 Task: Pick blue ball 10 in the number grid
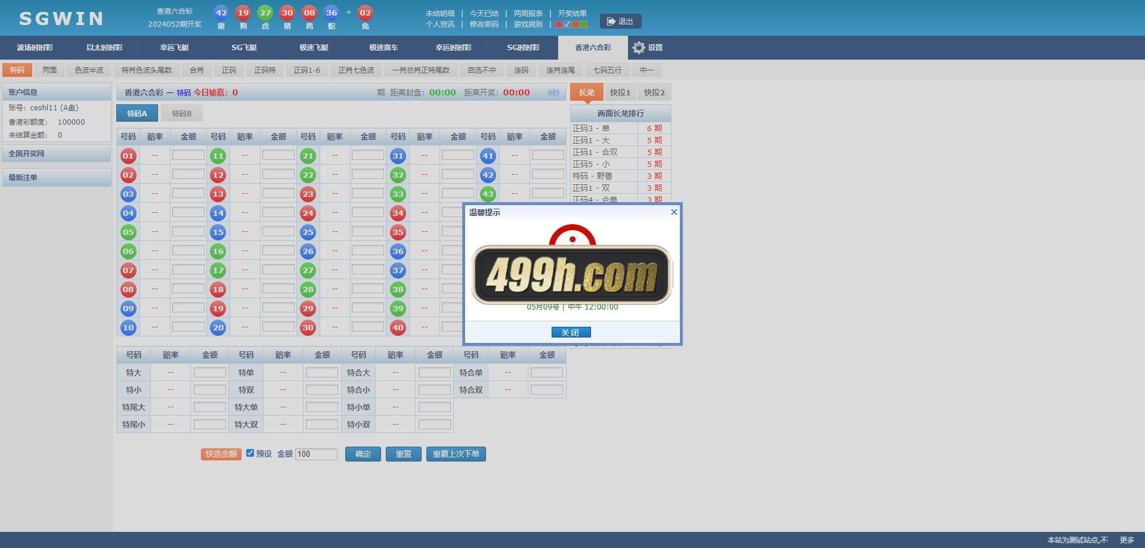pos(128,328)
